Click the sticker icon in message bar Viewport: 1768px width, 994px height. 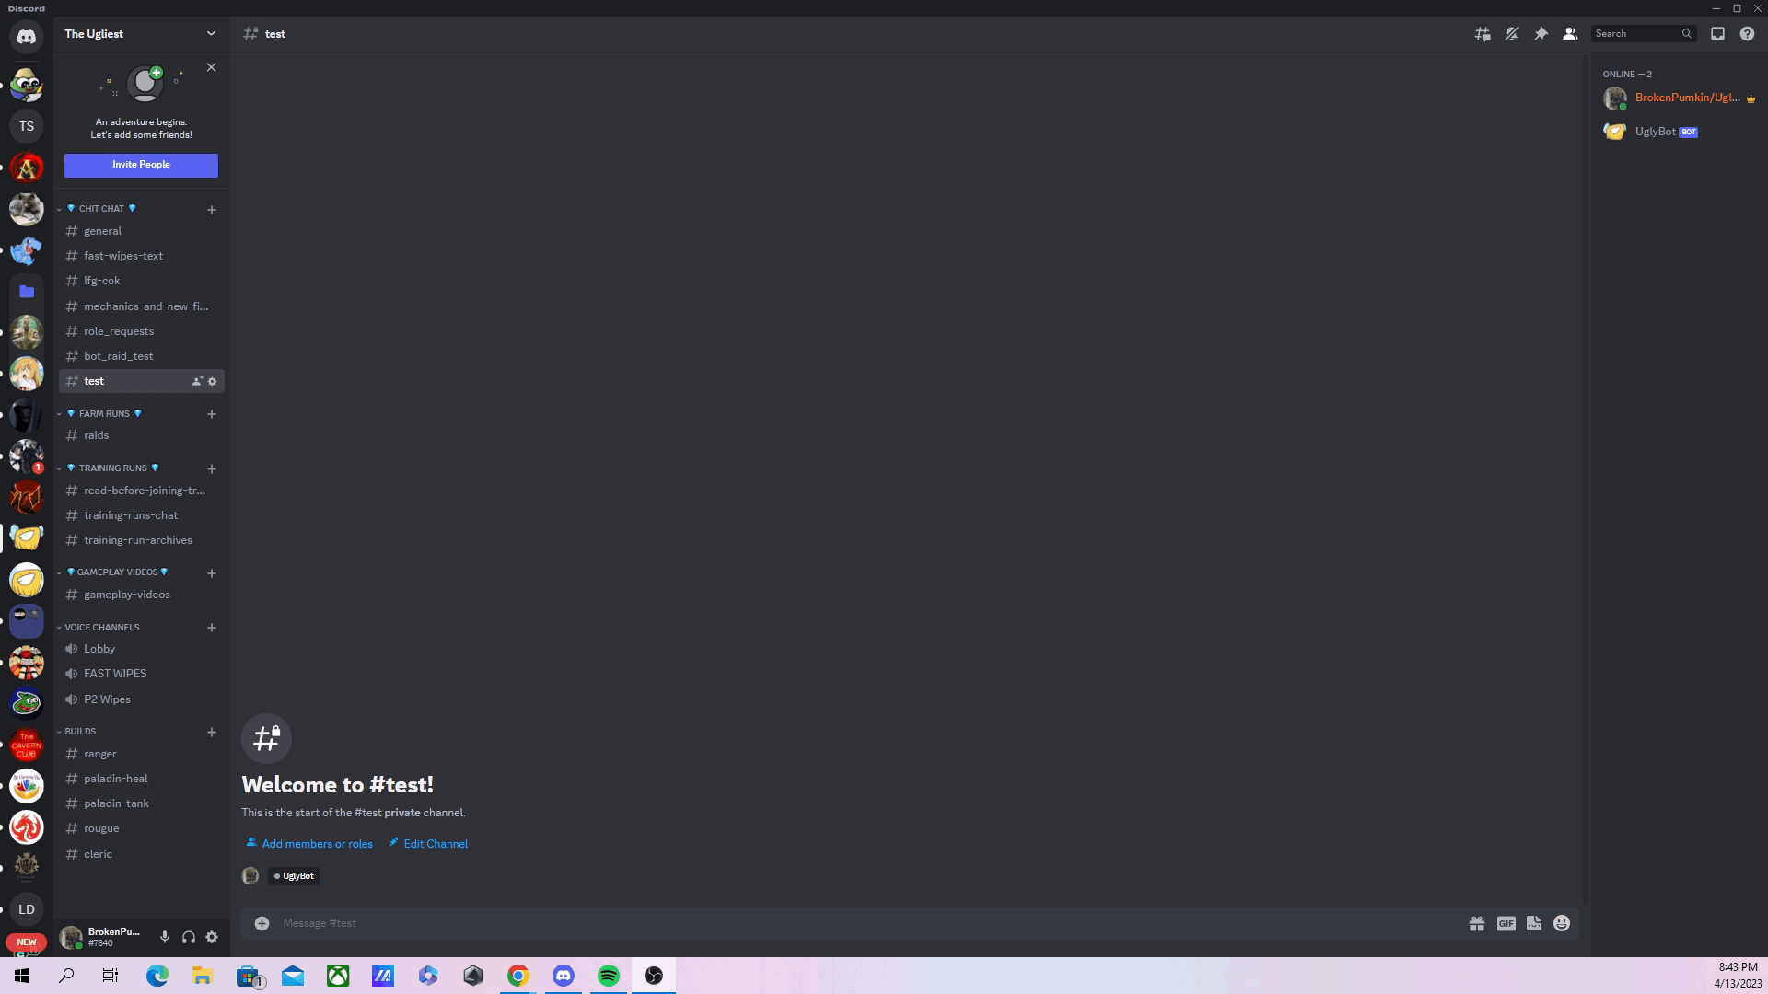1533,924
